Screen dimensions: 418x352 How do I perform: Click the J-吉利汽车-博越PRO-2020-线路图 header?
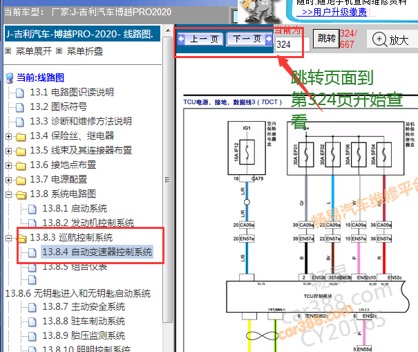82,34
